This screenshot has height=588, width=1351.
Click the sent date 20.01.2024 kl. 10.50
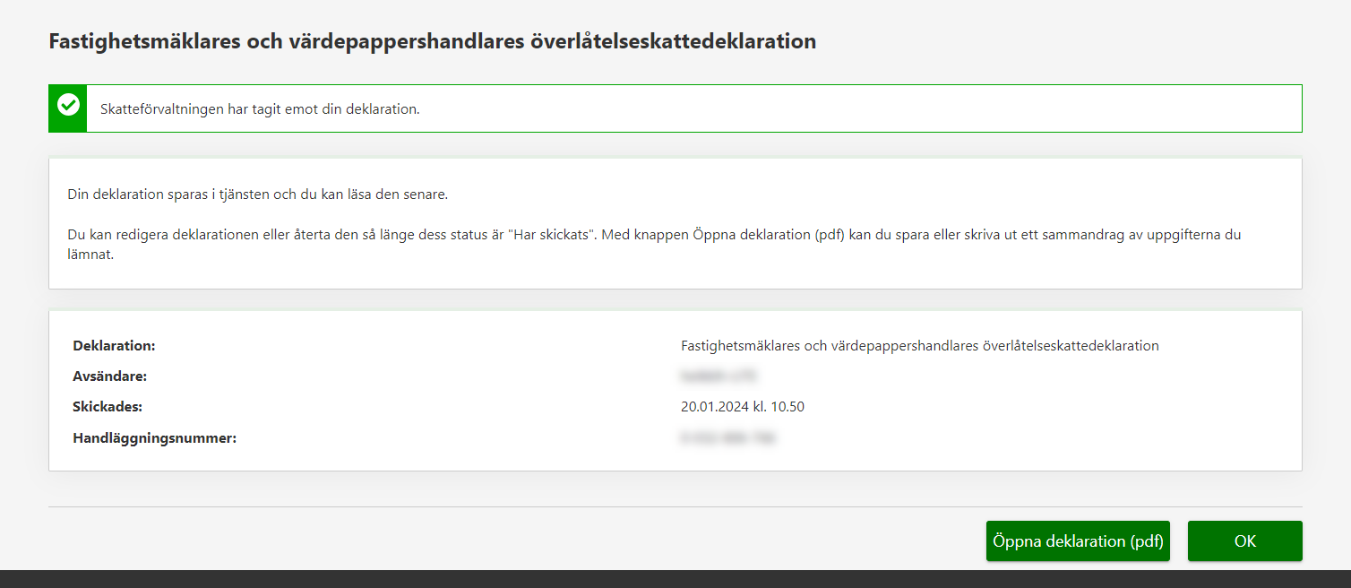point(742,407)
